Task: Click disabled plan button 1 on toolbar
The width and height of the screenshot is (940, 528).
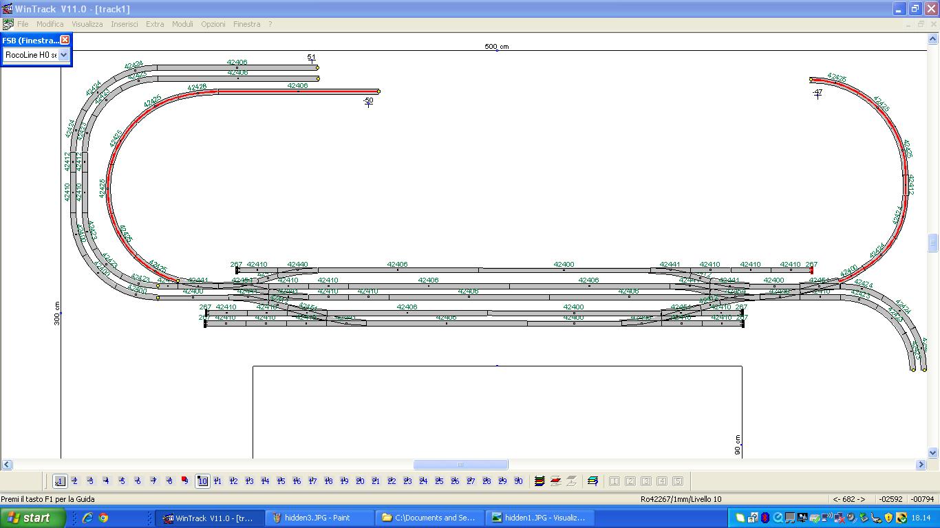Action: coord(615,481)
